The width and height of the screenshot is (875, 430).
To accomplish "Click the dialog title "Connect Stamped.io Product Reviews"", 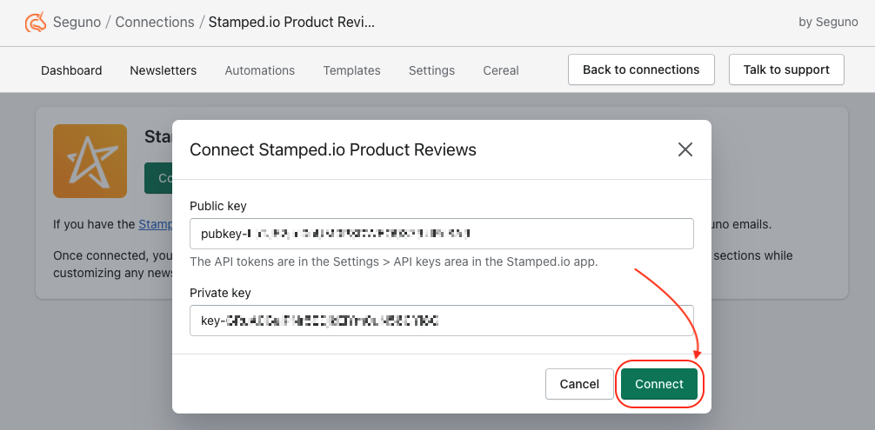I will [x=333, y=149].
